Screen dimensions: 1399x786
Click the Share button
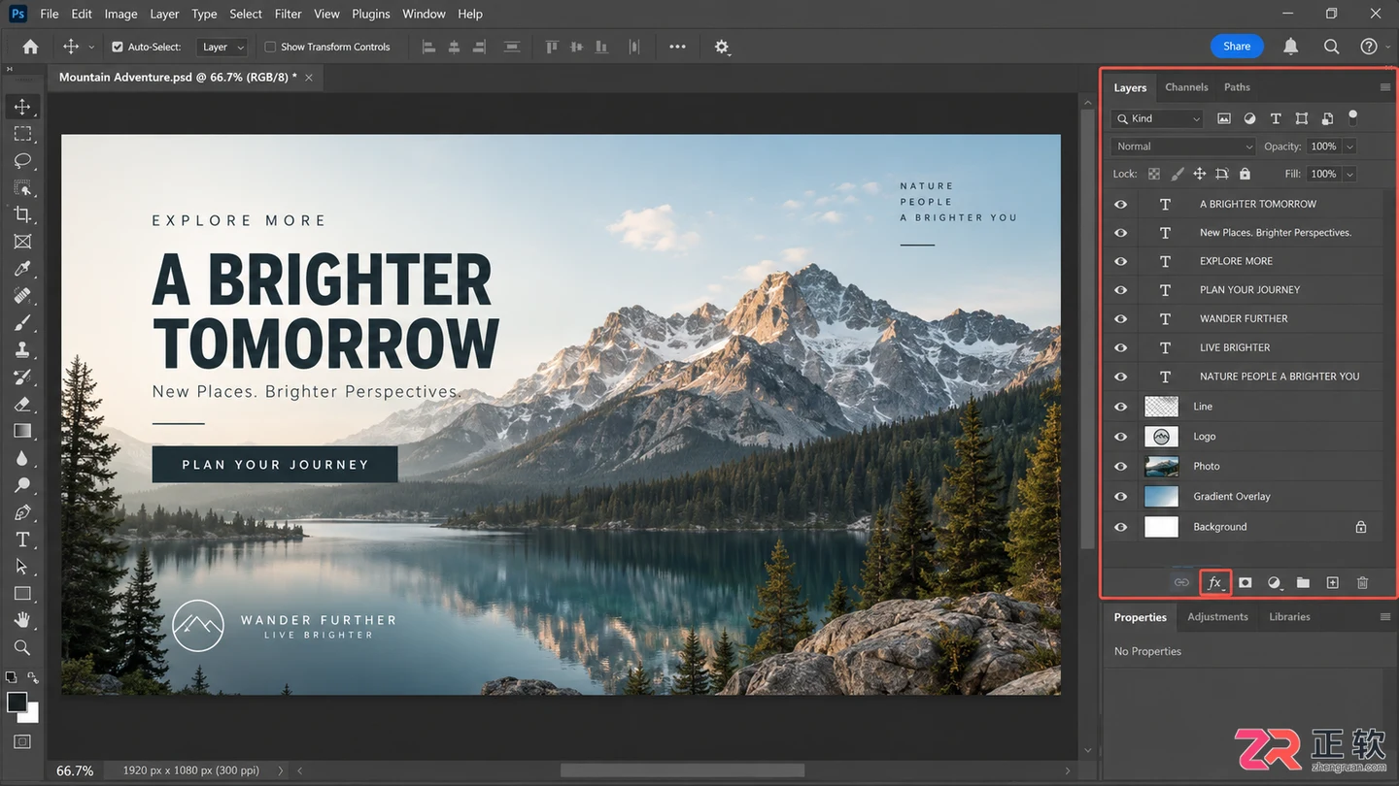(x=1237, y=46)
